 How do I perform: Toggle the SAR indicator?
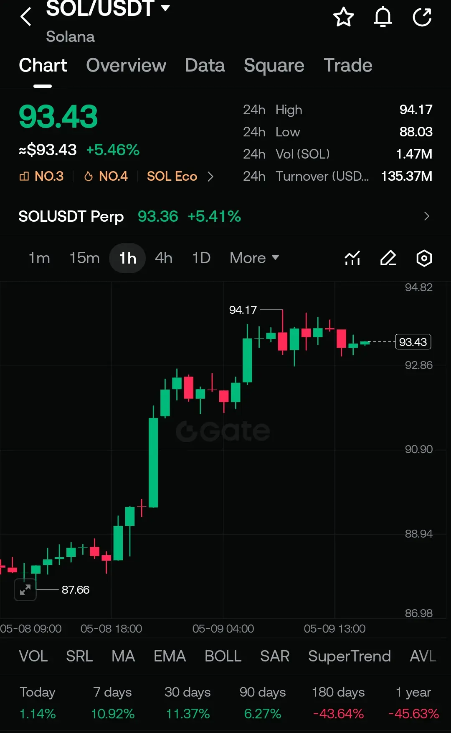pyautogui.click(x=275, y=656)
